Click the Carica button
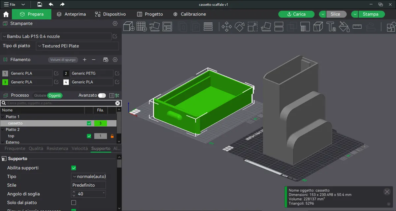Screen dimensions: 396x211 (x=297, y=14)
